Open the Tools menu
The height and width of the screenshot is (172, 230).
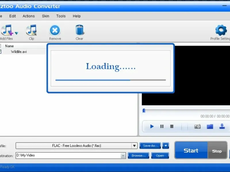(x=61, y=16)
